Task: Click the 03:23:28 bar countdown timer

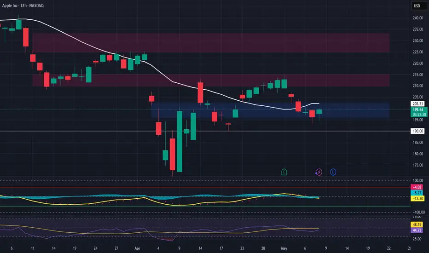Action: pos(418,115)
